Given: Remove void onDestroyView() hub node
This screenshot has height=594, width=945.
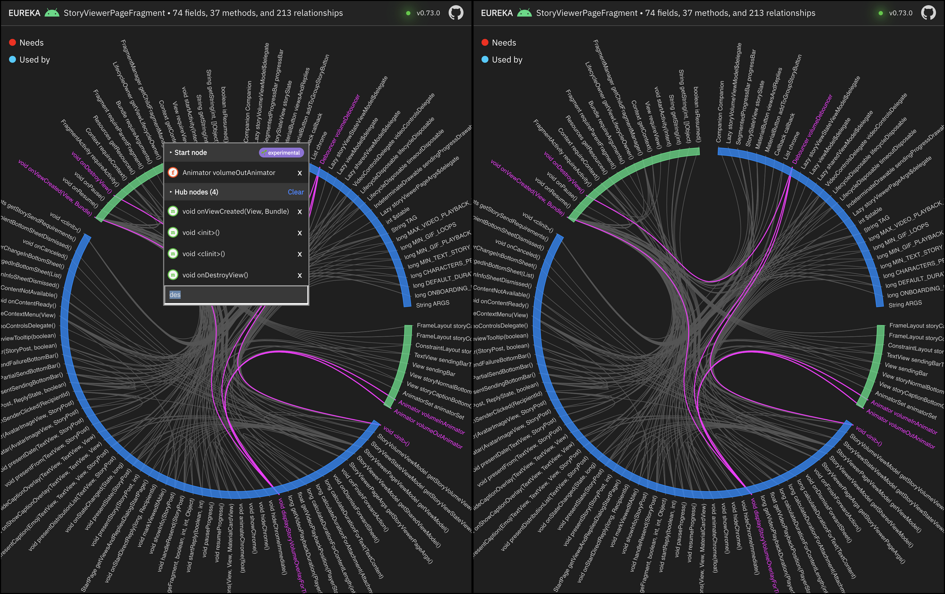Looking at the screenshot, I should 300,275.
